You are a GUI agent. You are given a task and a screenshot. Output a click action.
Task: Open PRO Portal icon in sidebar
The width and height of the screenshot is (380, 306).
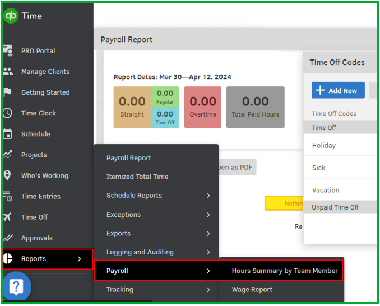pyautogui.click(x=8, y=50)
